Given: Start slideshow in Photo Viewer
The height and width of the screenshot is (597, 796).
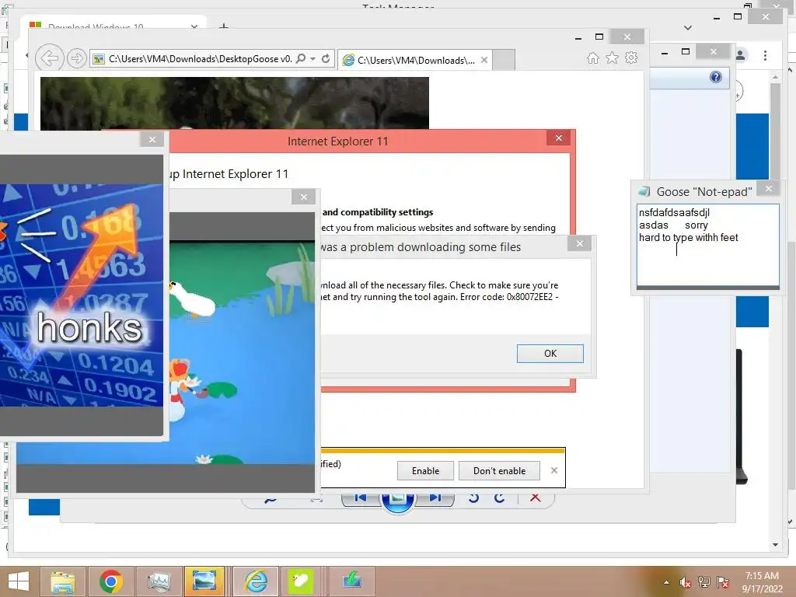Looking at the screenshot, I should click(x=397, y=500).
